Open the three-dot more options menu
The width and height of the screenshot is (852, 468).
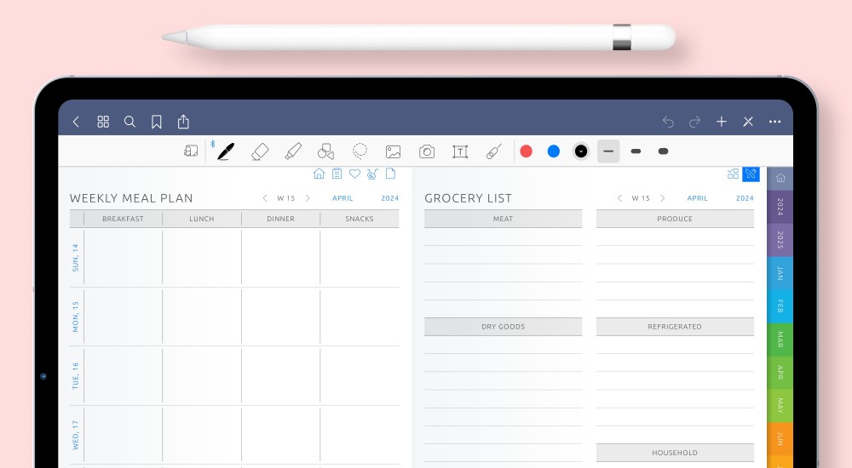click(774, 122)
